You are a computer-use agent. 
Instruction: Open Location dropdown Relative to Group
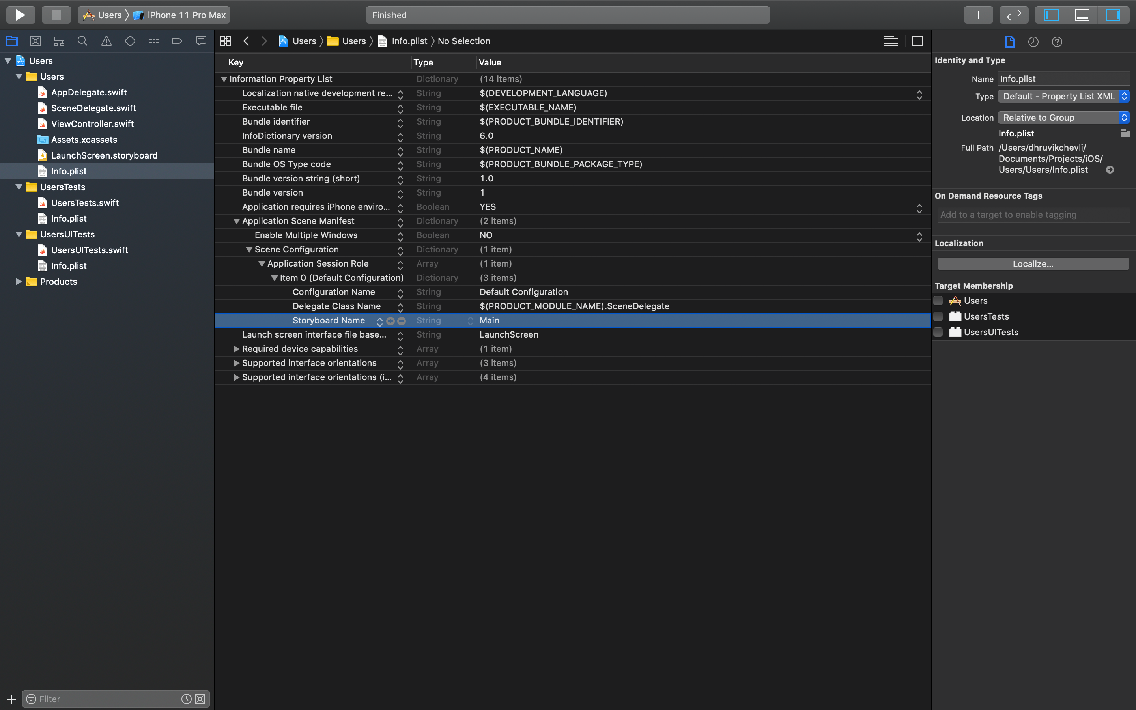[x=1063, y=118]
